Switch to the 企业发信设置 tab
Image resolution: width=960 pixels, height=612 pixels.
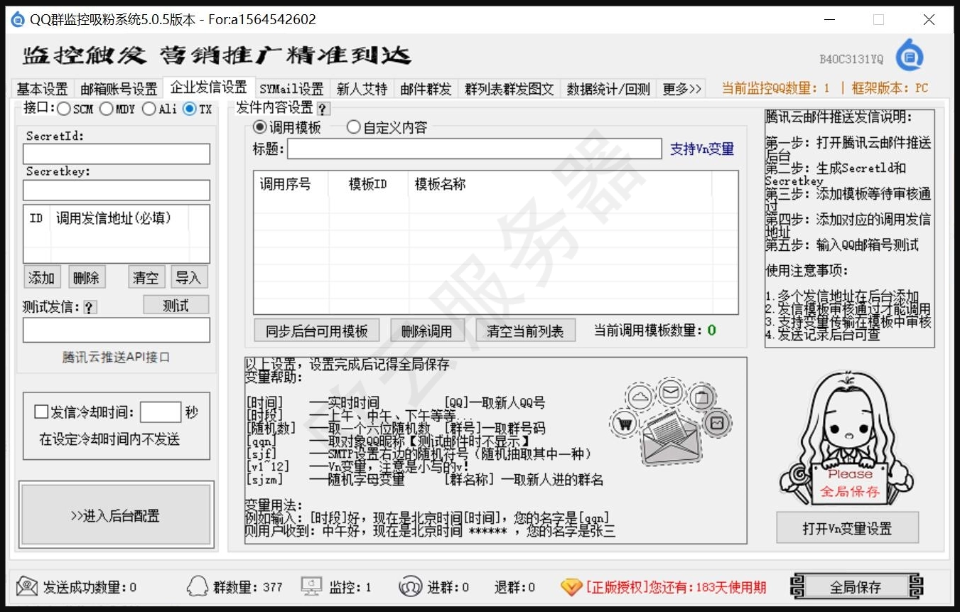point(208,87)
